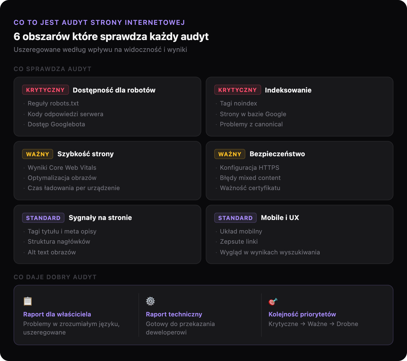This screenshot has width=407, height=361.
Task: Click the main heading 6 obszarów które sprawdza każdy audyt
Action: [x=111, y=37]
